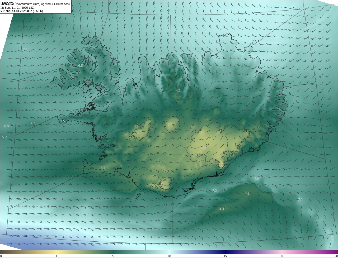Click the 2.7 value on Langjökull glacier

coord(139,132)
